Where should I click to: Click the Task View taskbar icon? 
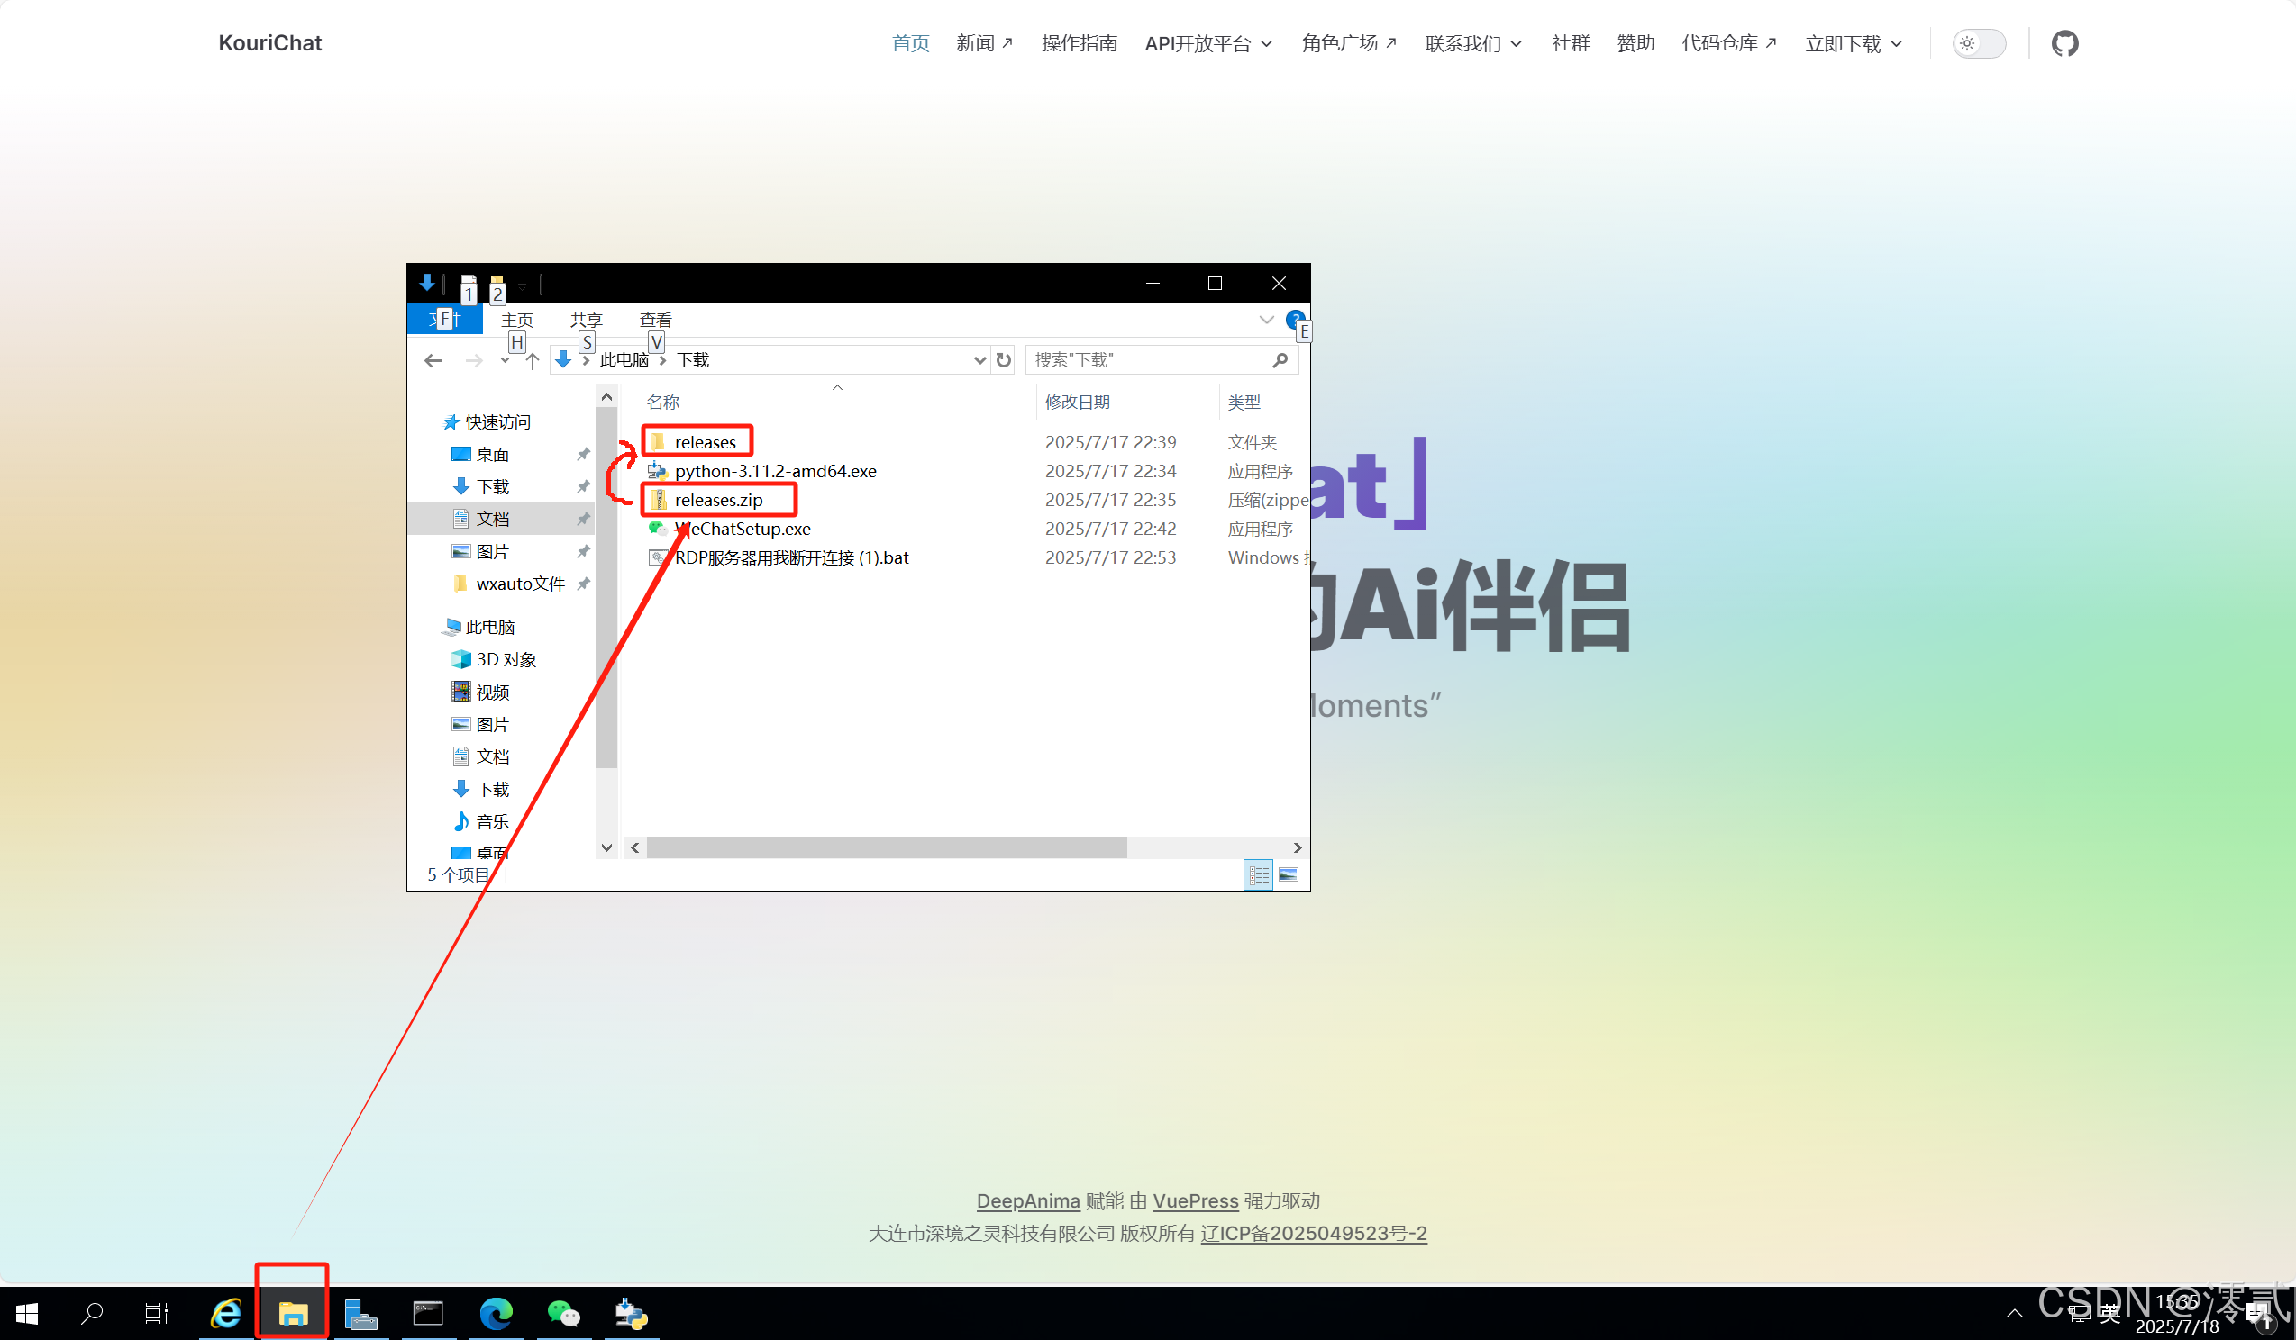(x=157, y=1314)
